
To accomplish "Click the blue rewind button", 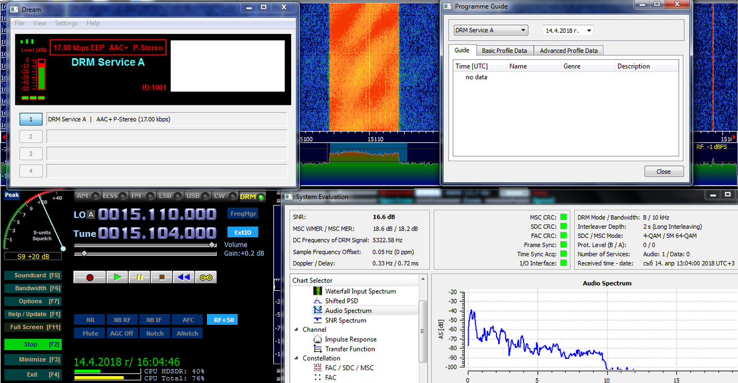I will pos(183,277).
